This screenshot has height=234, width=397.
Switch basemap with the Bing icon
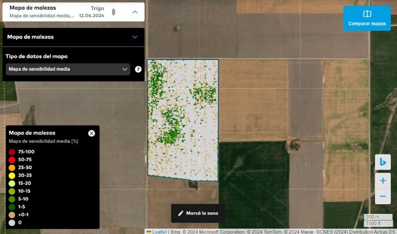(383, 162)
